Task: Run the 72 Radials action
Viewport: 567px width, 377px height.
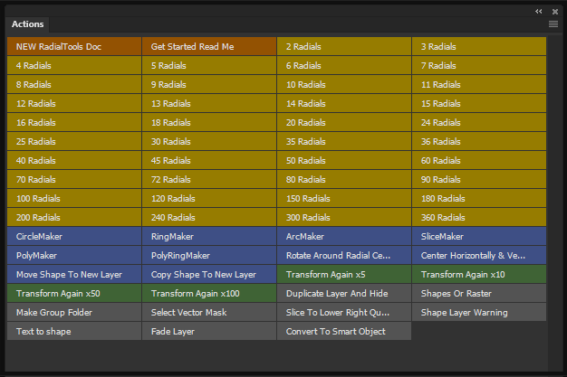Action: [209, 180]
